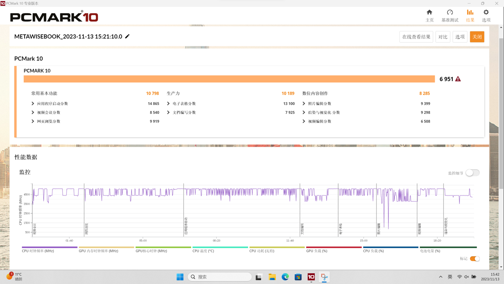Click the 性能数据 section heading

tap(26, 157)
